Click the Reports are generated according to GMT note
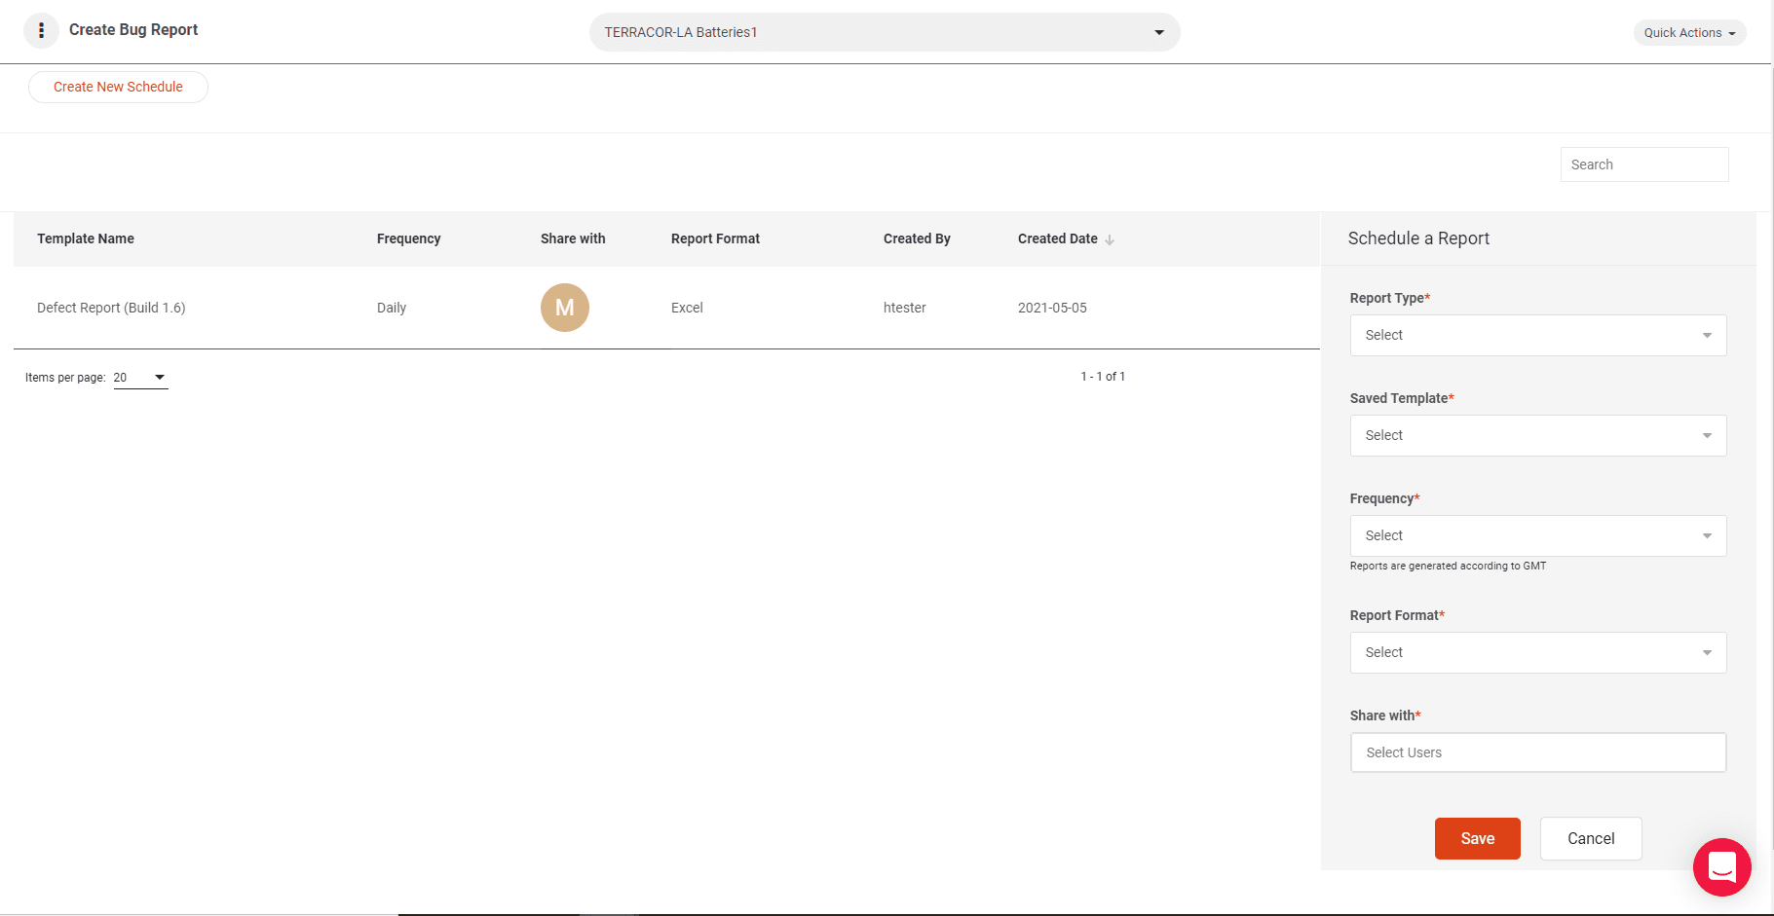 click(x=1448, y=566)
